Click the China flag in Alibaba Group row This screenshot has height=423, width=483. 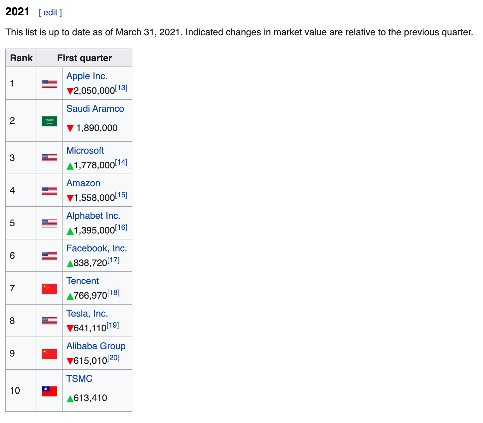pyautogui.click(x=50, y=354)
